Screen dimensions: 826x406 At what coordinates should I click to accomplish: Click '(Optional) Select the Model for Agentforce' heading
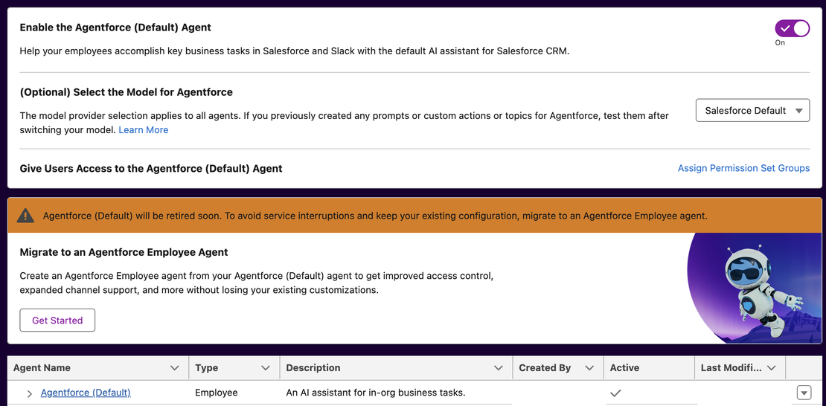[126, 92]
